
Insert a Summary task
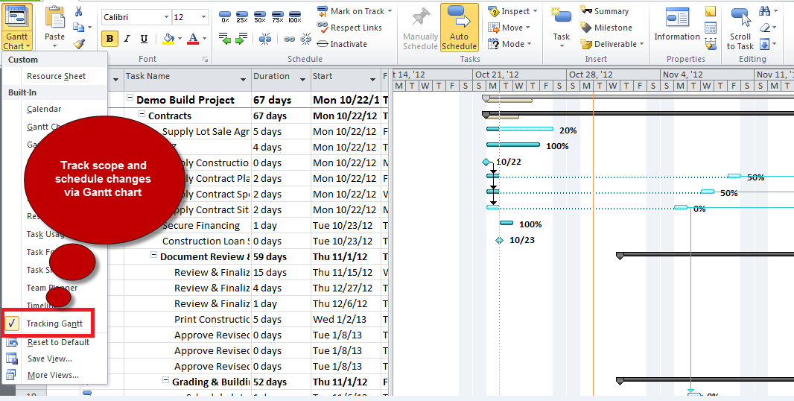click(604, 11)
